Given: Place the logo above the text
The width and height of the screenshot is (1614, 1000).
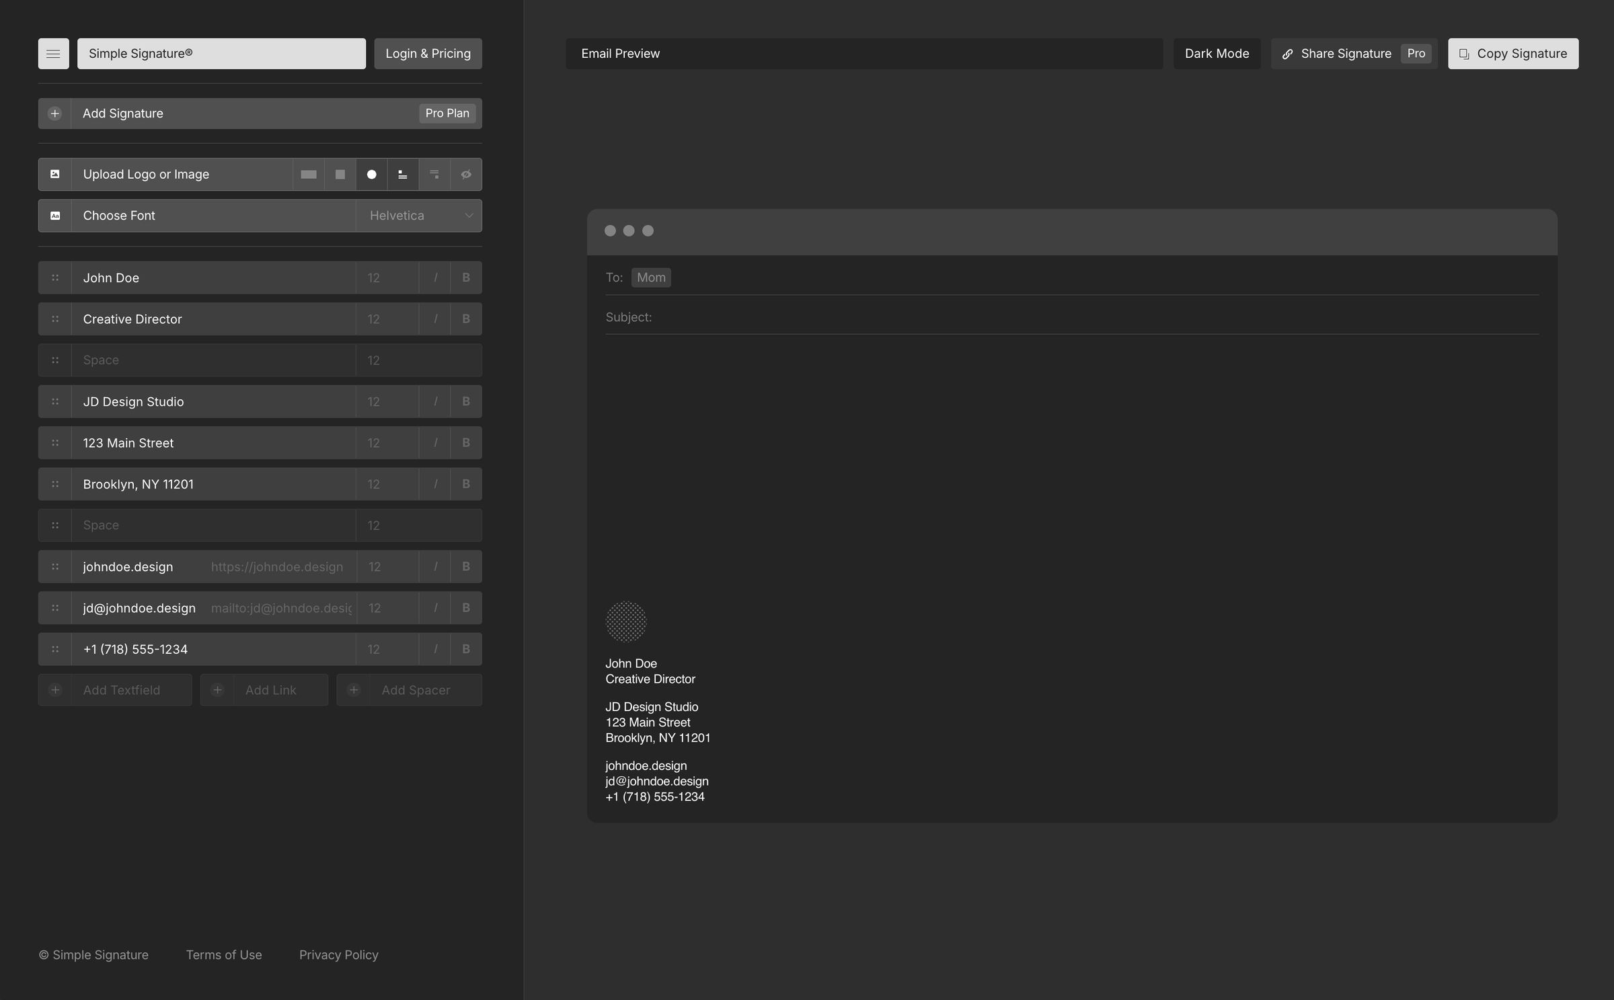Looking at the screenshot, I should (x=403, y=175).
